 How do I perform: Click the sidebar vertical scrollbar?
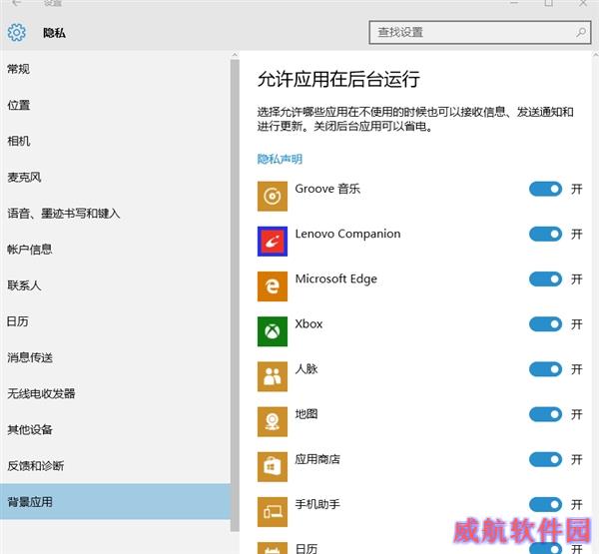[x=235, y=295]
